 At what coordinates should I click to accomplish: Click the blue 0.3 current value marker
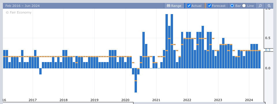268,50
